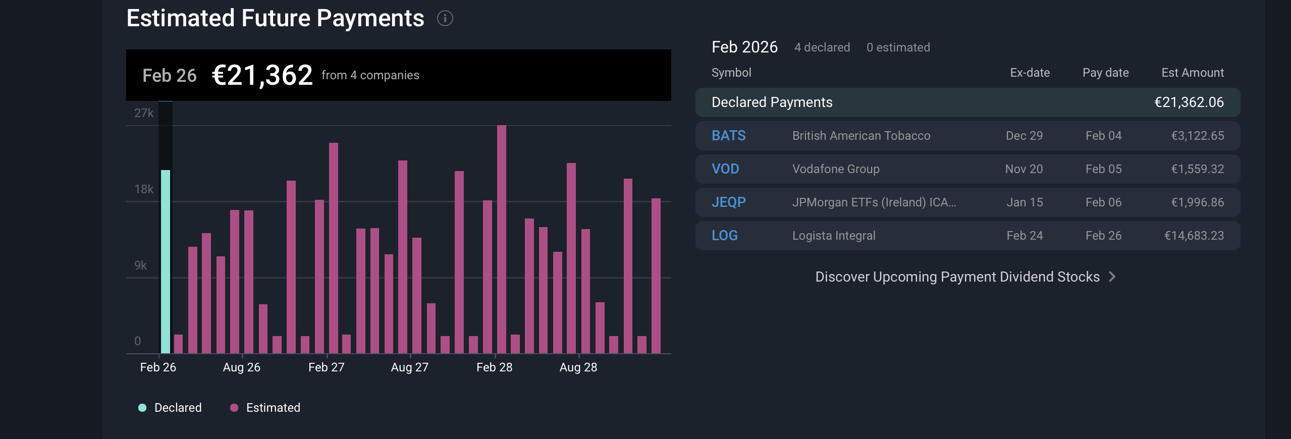This screenshot has height=439, width=1291.
Task: Click the teal Declared legend color dot
Action: [142, 408]
